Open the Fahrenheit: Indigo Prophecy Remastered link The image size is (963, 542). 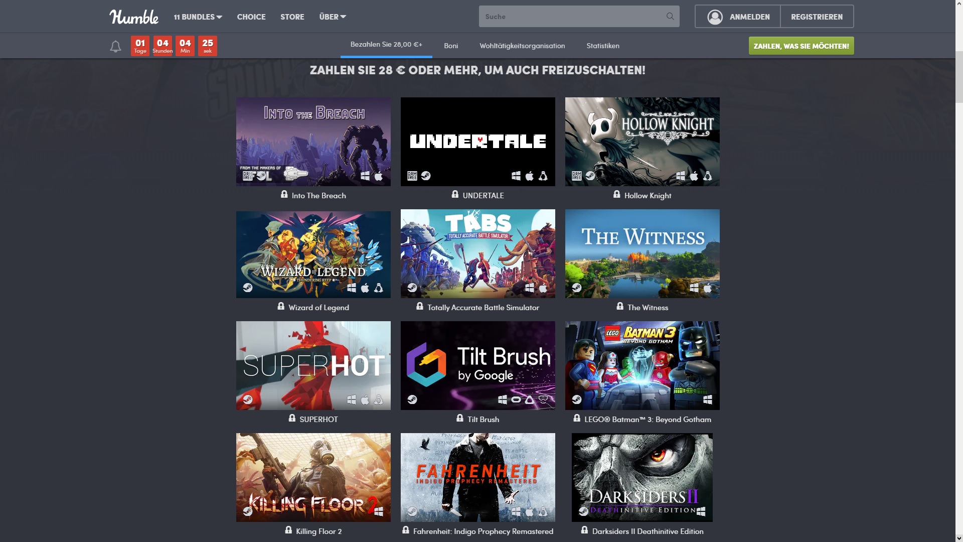point(484,531)
